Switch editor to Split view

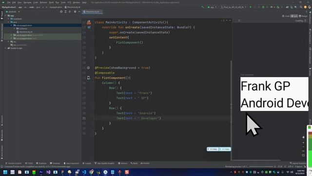point(294,16)
